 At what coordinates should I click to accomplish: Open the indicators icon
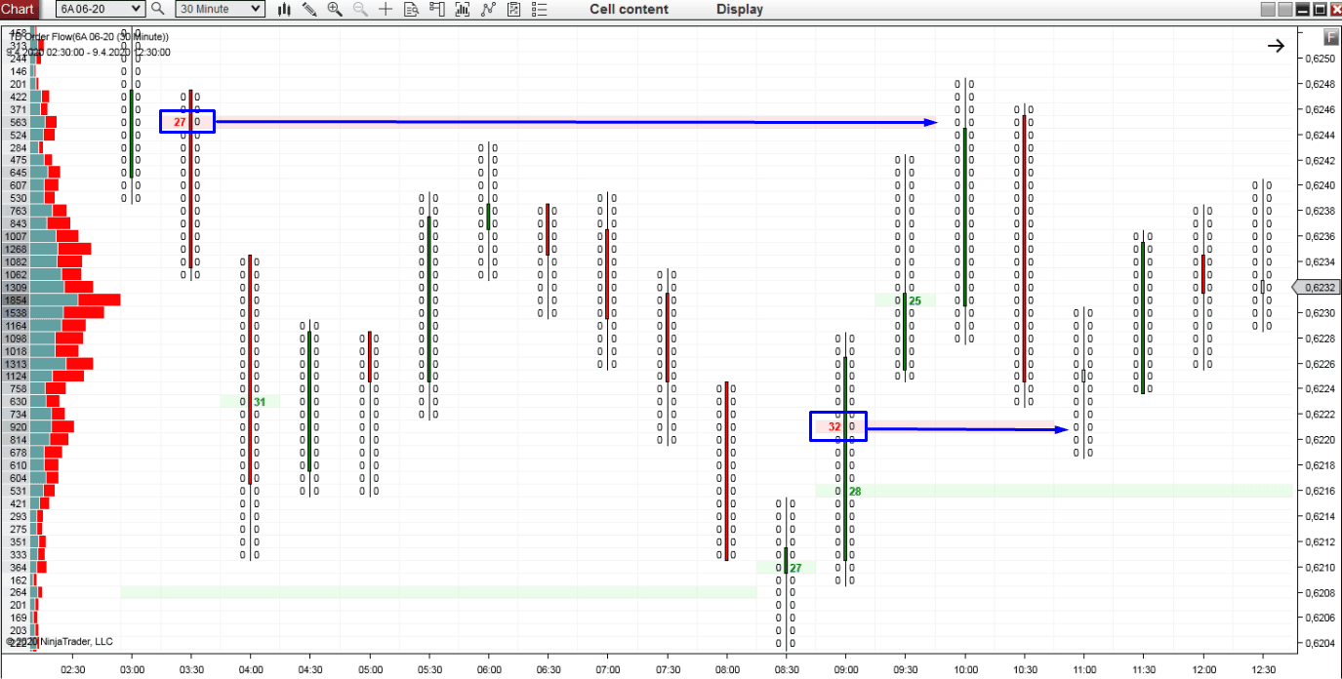tap(488, 9)
